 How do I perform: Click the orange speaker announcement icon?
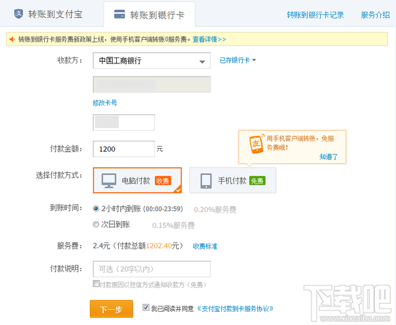12,39
